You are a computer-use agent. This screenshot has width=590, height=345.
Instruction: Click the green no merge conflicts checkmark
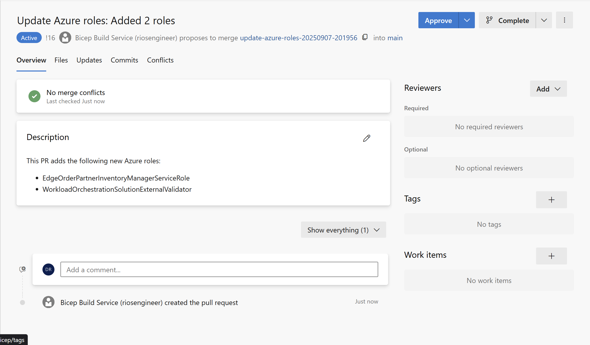[34, 96]
